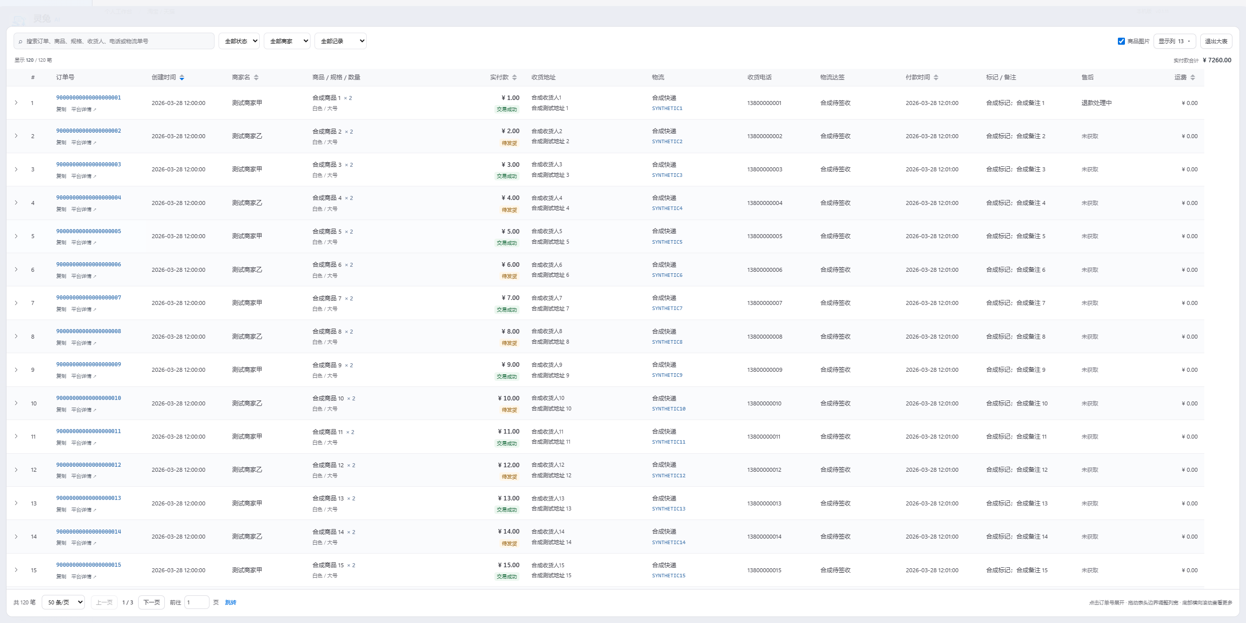1246x623 pixels.
Task: Open the 显示列 13 column selector
Action: 1175,41
